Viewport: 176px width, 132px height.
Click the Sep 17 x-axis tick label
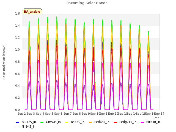click(159, 114)
